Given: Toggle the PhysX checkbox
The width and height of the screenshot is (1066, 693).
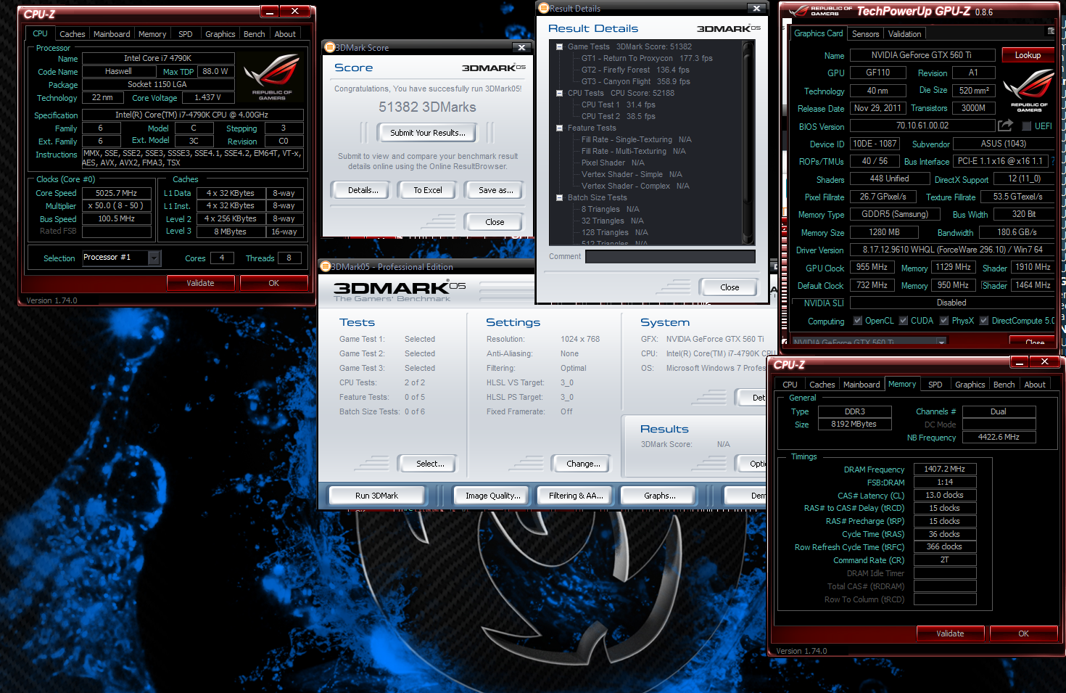Looking at the screenshot, I should point(944,320).
